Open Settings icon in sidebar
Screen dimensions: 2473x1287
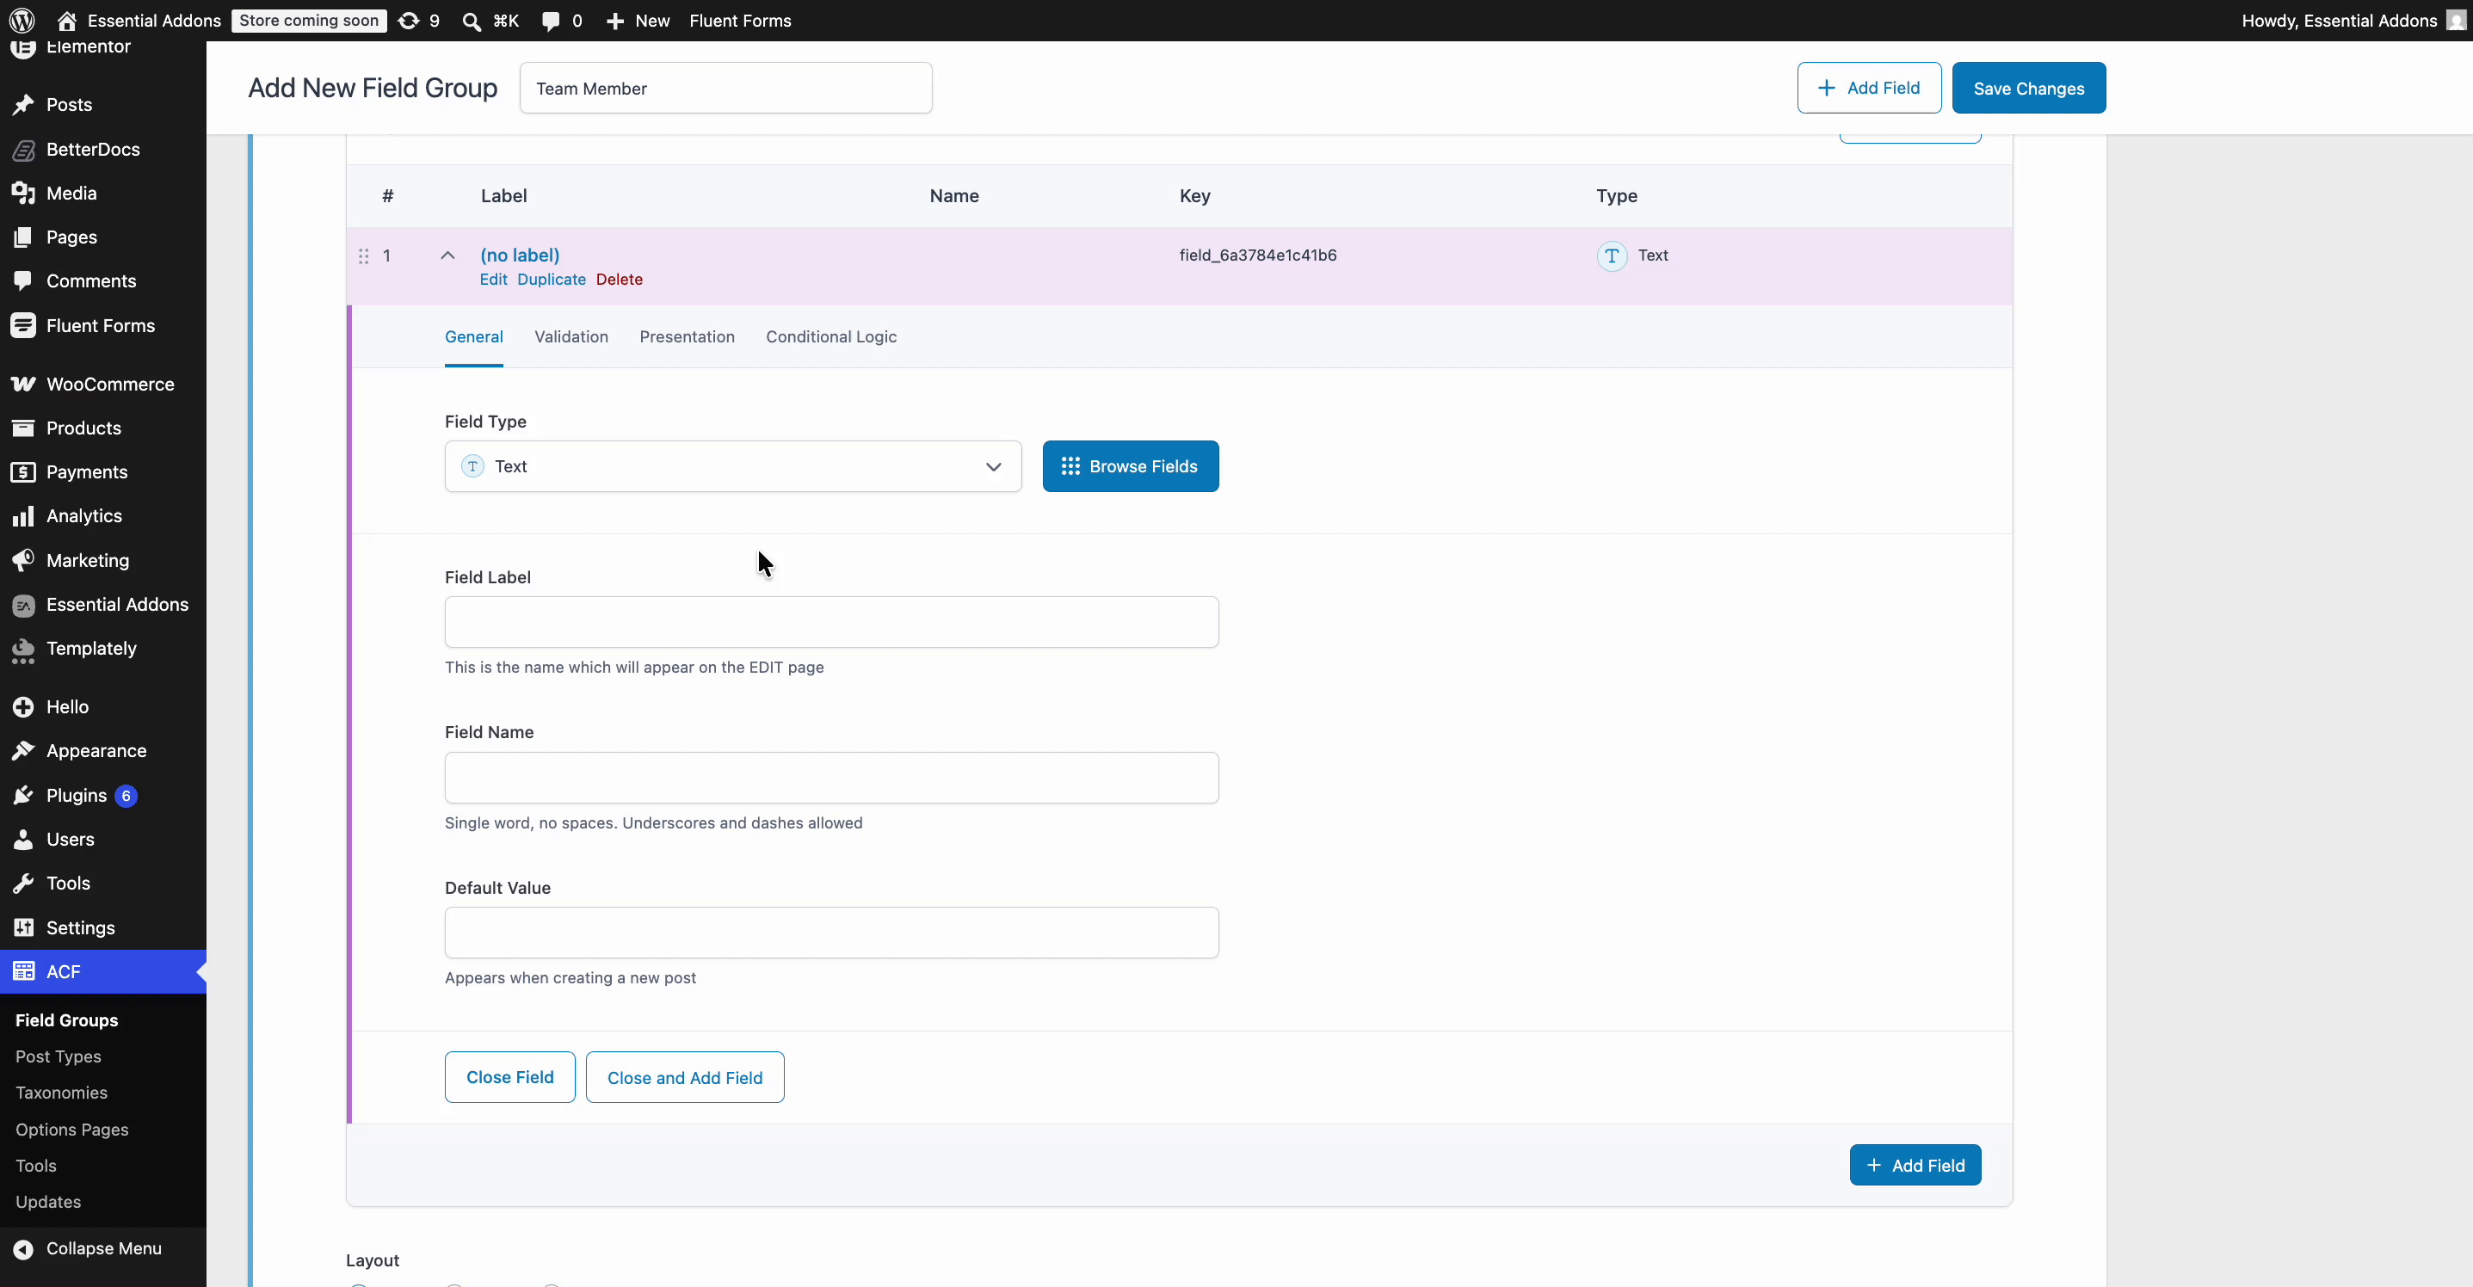[x=23, y=927]
